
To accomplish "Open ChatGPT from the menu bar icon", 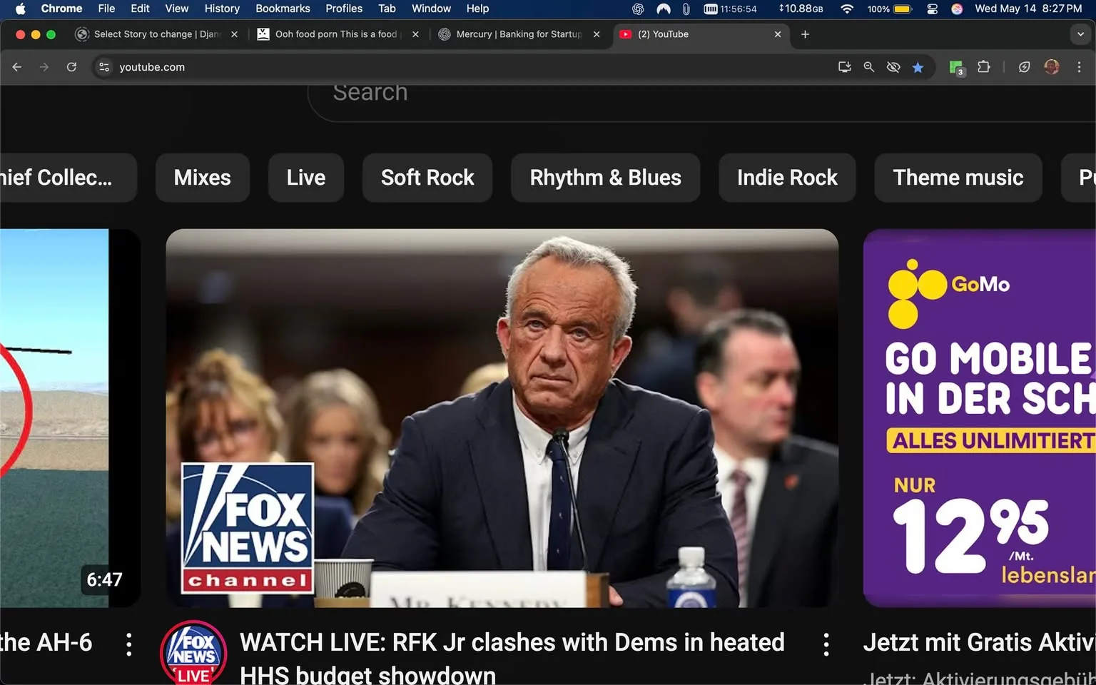I will point(636,9).
